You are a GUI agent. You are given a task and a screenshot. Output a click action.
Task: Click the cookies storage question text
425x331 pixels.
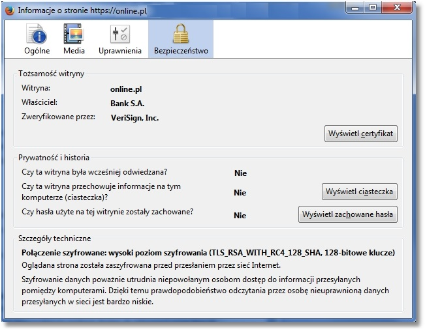click(x=101, y=192)
